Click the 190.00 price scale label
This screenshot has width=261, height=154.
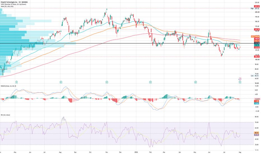pos(257,17)
